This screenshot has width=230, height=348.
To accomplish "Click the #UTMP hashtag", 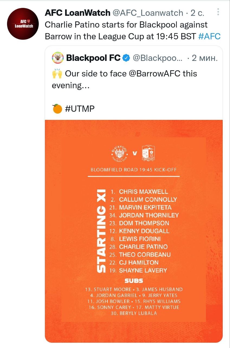I will (80, 109).
